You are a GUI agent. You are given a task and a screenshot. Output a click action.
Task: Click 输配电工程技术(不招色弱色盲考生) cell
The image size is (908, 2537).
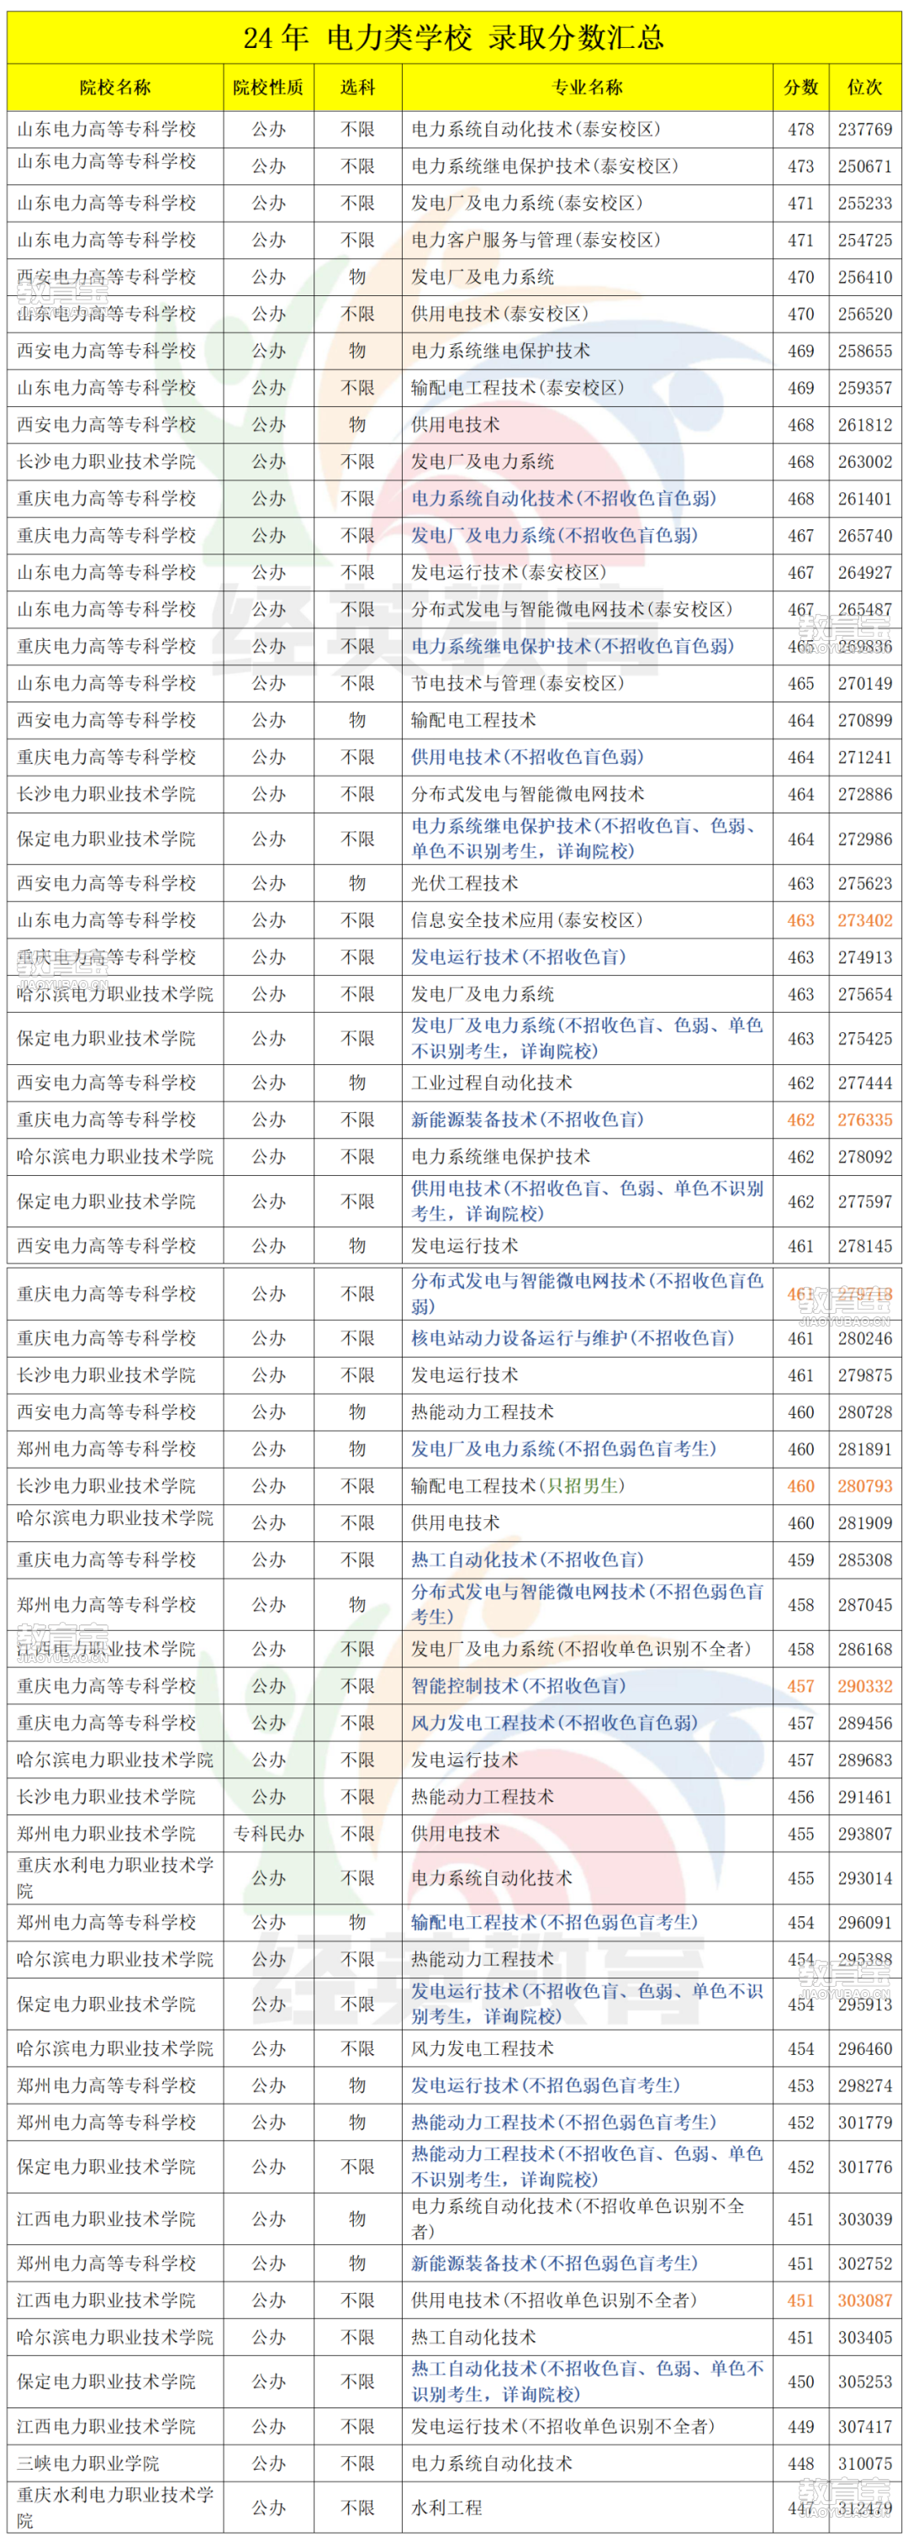click(553, 1921)
